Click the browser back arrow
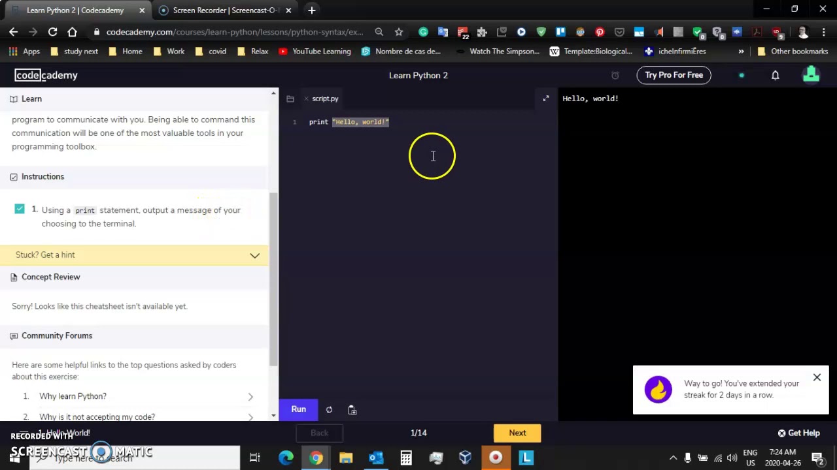The height and width of the screenshot is (470, 837). point(13,31)
